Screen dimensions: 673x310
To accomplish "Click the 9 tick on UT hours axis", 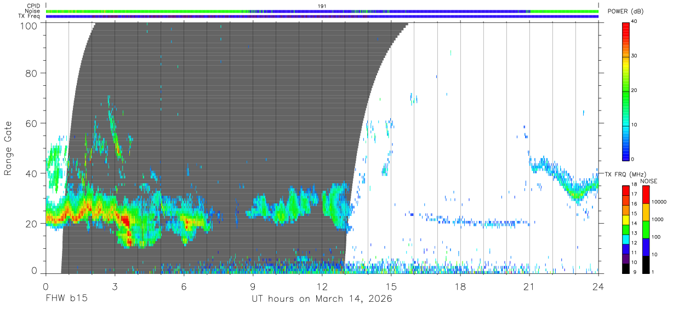I will [x=253, y=286].
